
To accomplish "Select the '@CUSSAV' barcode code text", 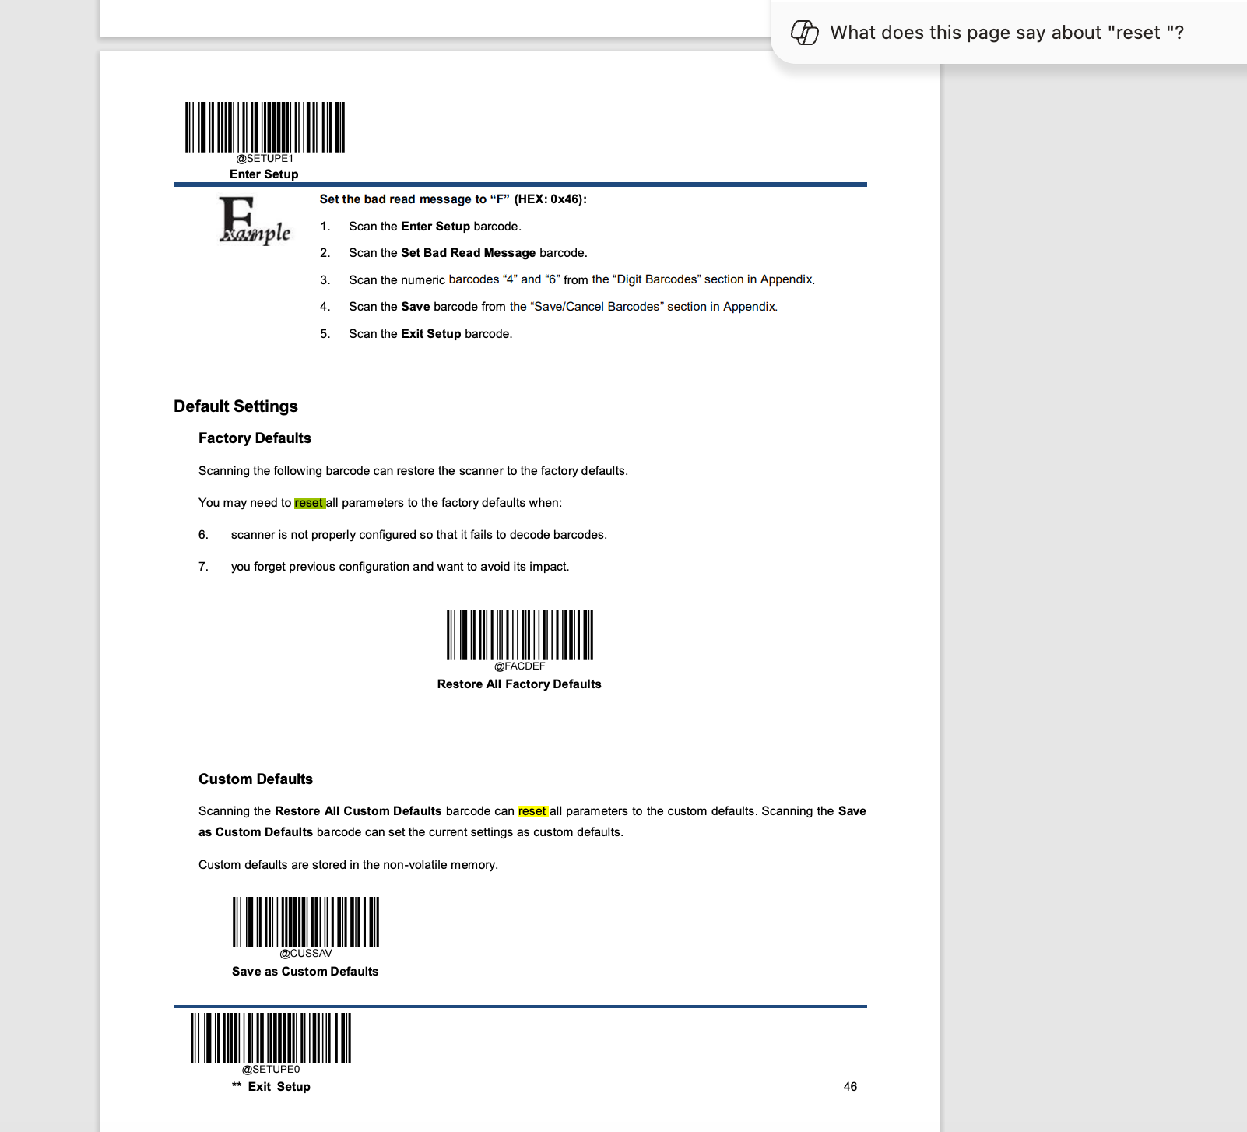I will [305, 954].
